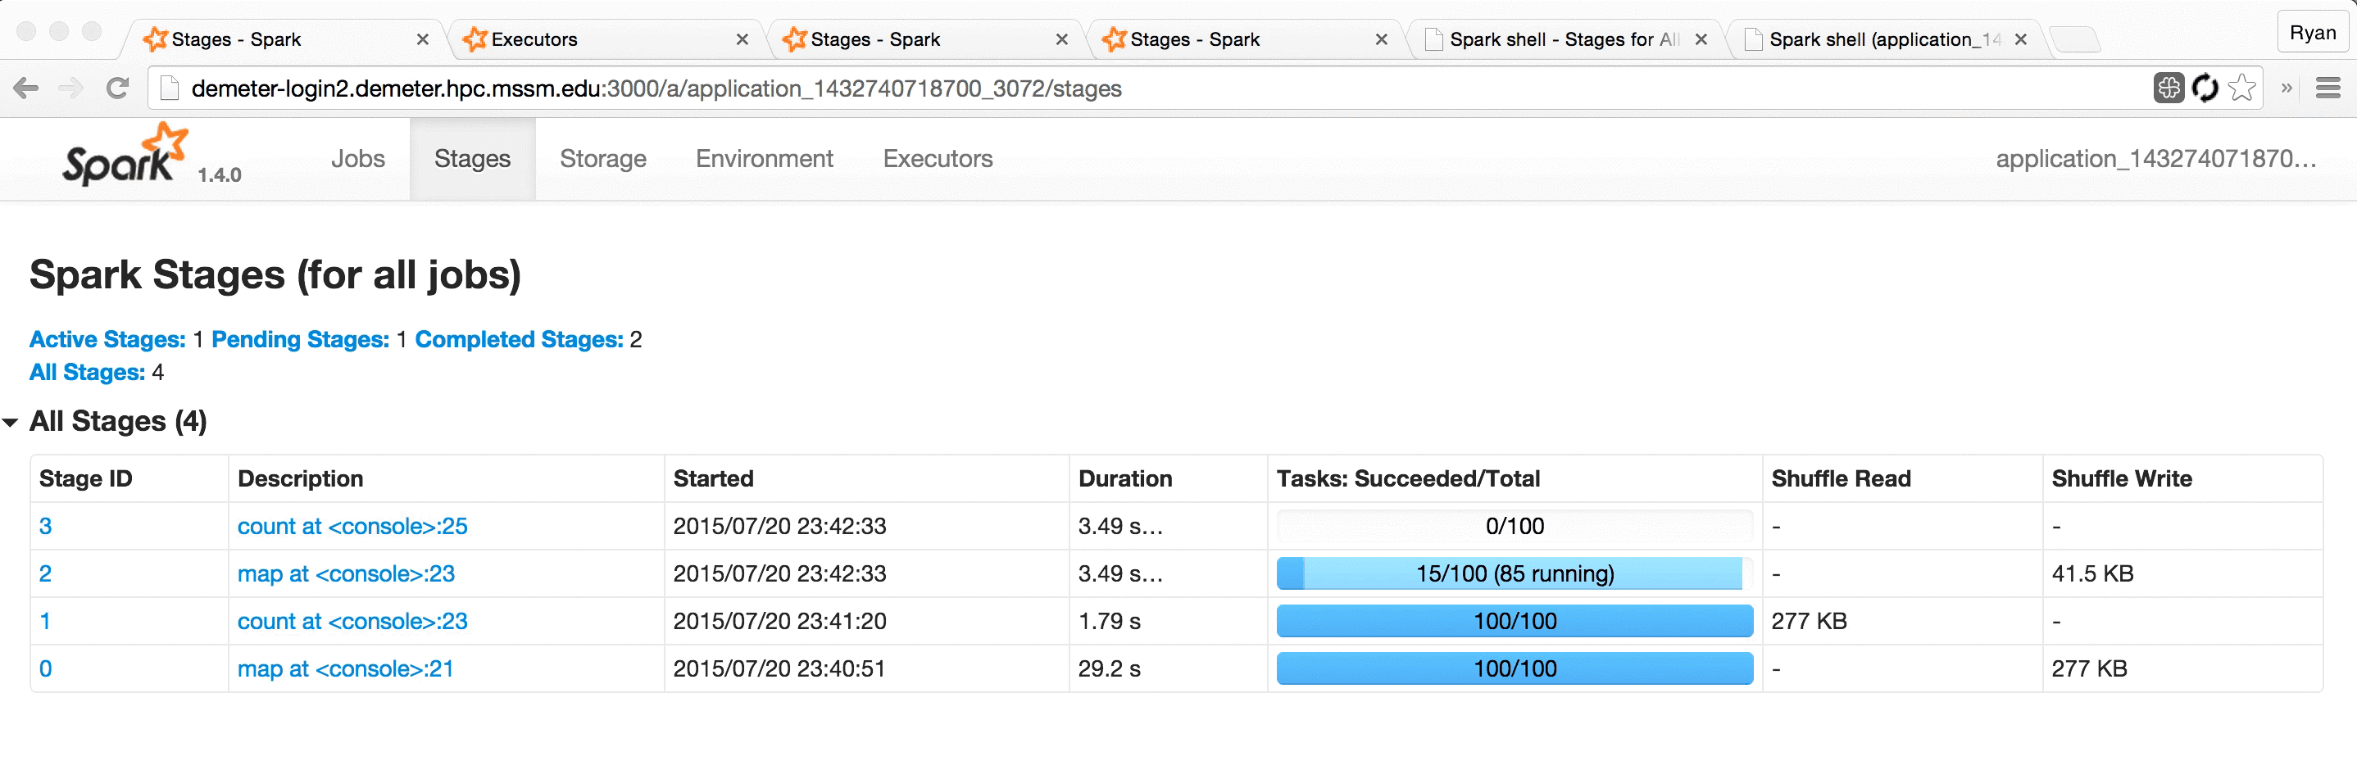This screenshot has width=2357, height=770.
Task: Click the 2015/07/20 23:40:51 started time
Action: [779, 668]
